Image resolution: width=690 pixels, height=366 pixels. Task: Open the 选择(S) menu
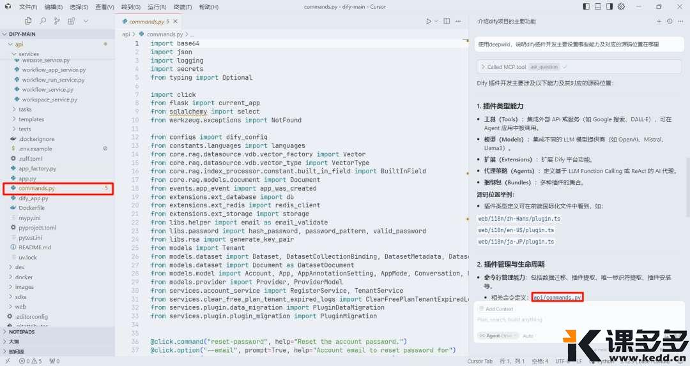click(x=79, y=7)
